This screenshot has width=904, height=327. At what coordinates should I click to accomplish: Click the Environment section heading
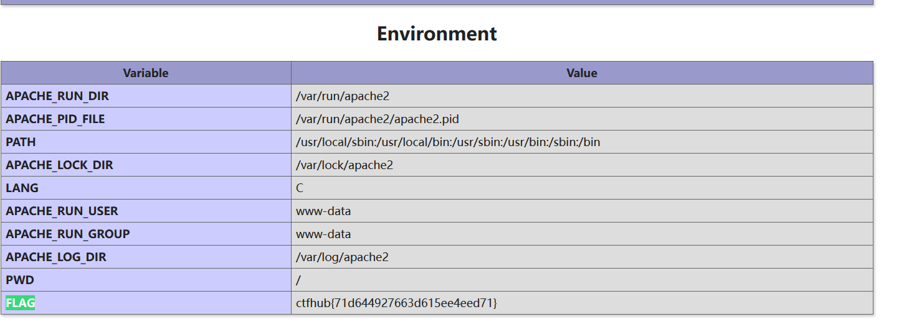pyautogui.click(x=437, y=34)
